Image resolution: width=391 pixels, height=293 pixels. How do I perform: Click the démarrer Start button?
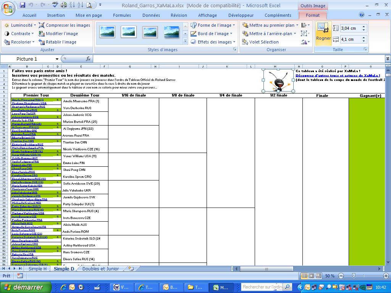23,287
